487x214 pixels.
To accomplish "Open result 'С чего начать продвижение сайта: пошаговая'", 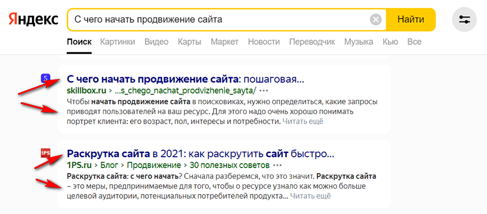I will click(186, 79).
